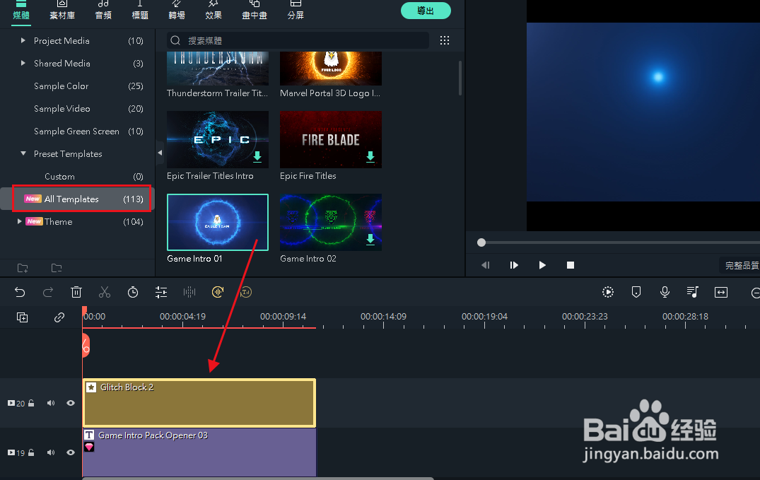This screenshot has width=760, height=480.
Task: Select the Sample Green Screen folder
Action: (x=78, y=131)
